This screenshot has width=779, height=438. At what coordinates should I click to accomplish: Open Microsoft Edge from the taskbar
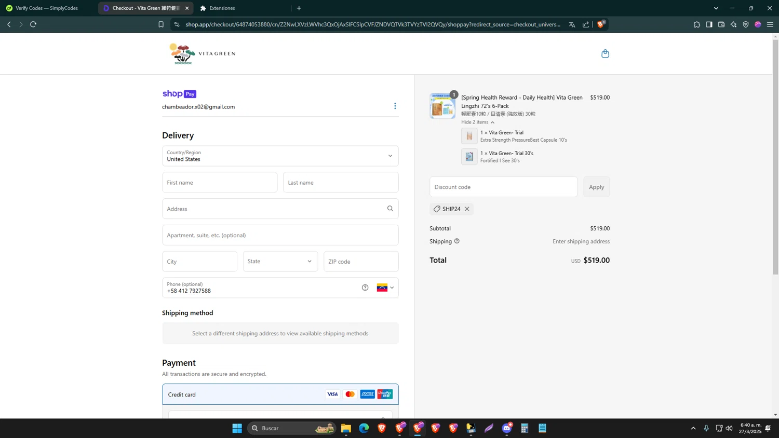pos(364,428)
